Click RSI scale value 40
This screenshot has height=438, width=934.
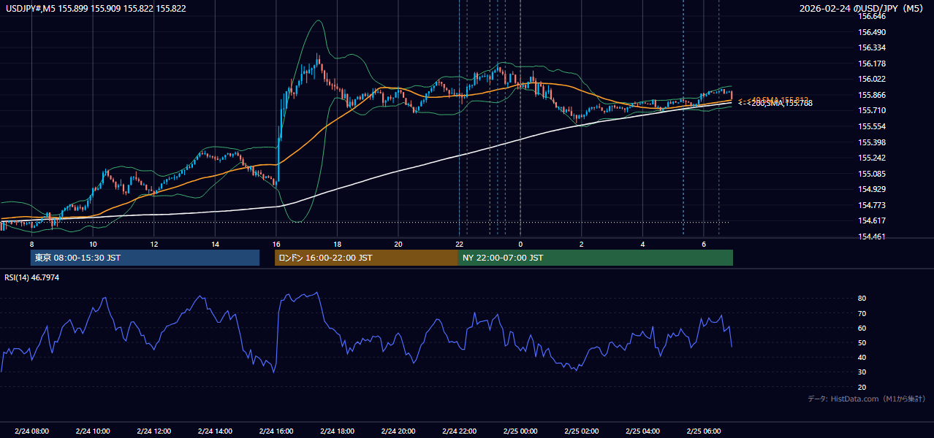862,358
